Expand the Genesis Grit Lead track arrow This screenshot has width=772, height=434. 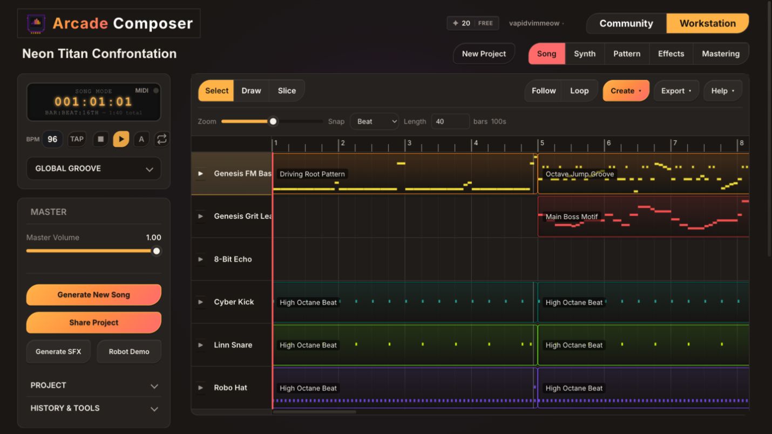coord(201,216)
